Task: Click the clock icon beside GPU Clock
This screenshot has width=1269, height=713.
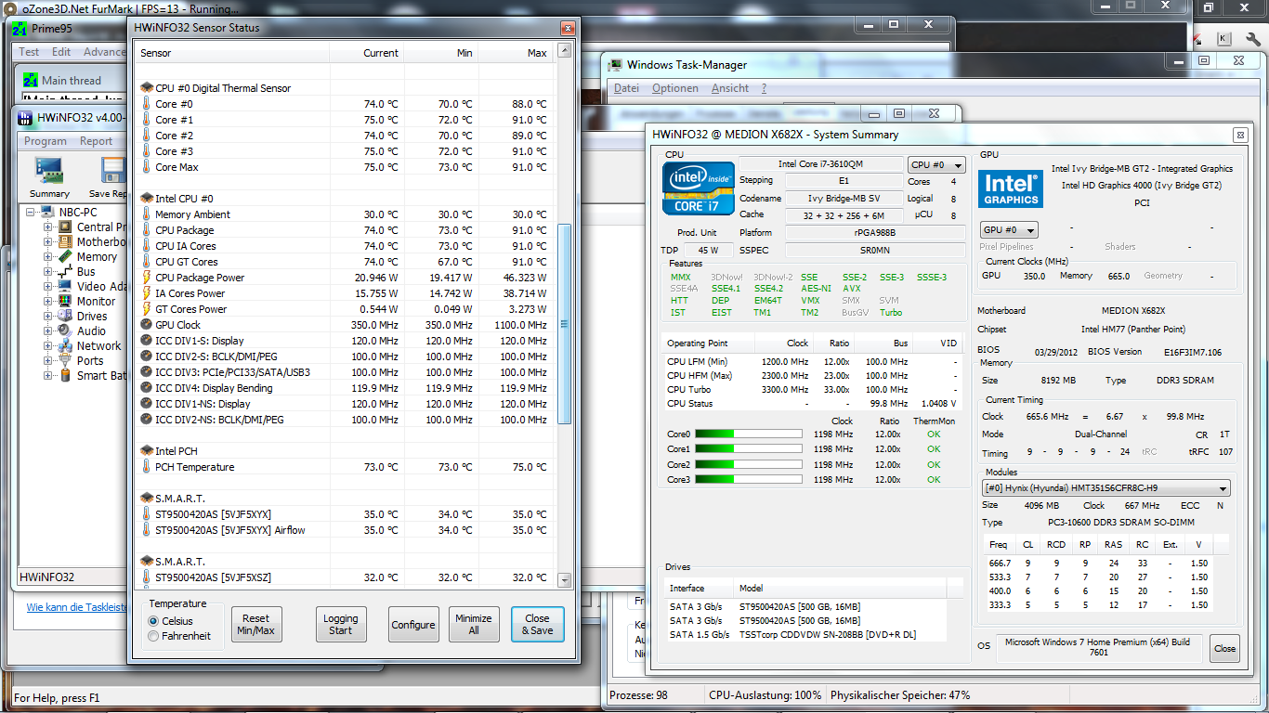Action: click(x=147, y=325)
